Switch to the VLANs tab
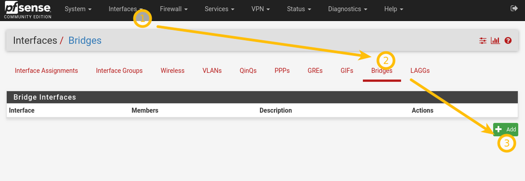The height and width of the screenshot is (181, 525). 212,71
